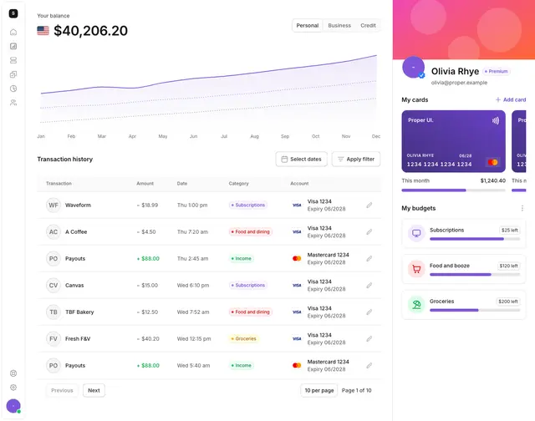Click the Fresh F&V transaction name
The image size is (535, 421).
(x=78, y=339)
